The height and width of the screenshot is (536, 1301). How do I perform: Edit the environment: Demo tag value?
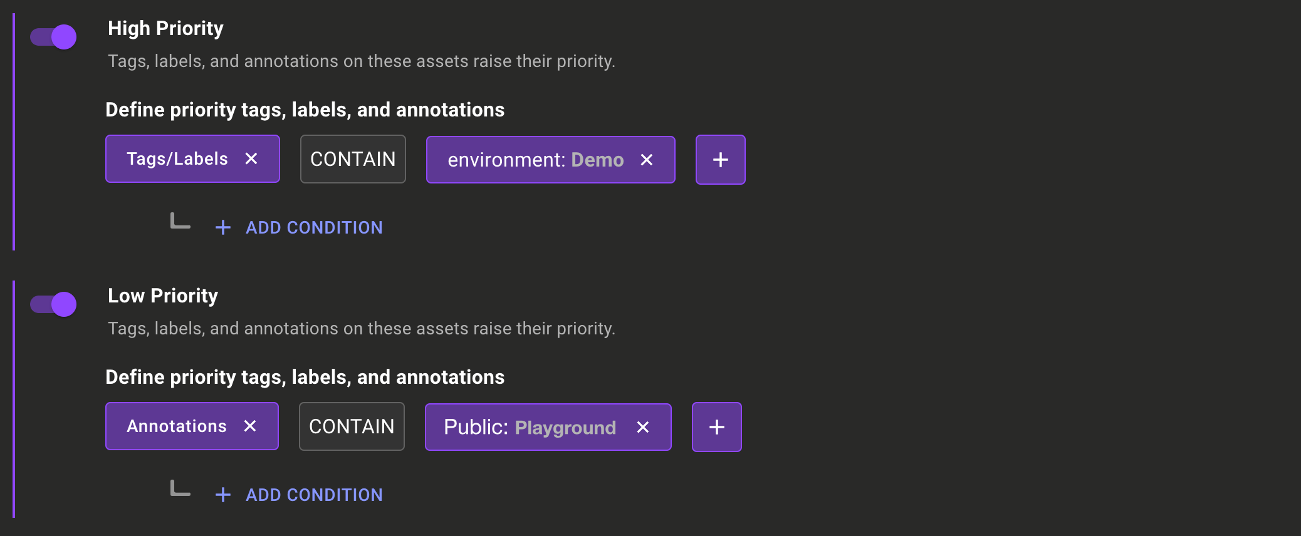(x=597, y=160)
